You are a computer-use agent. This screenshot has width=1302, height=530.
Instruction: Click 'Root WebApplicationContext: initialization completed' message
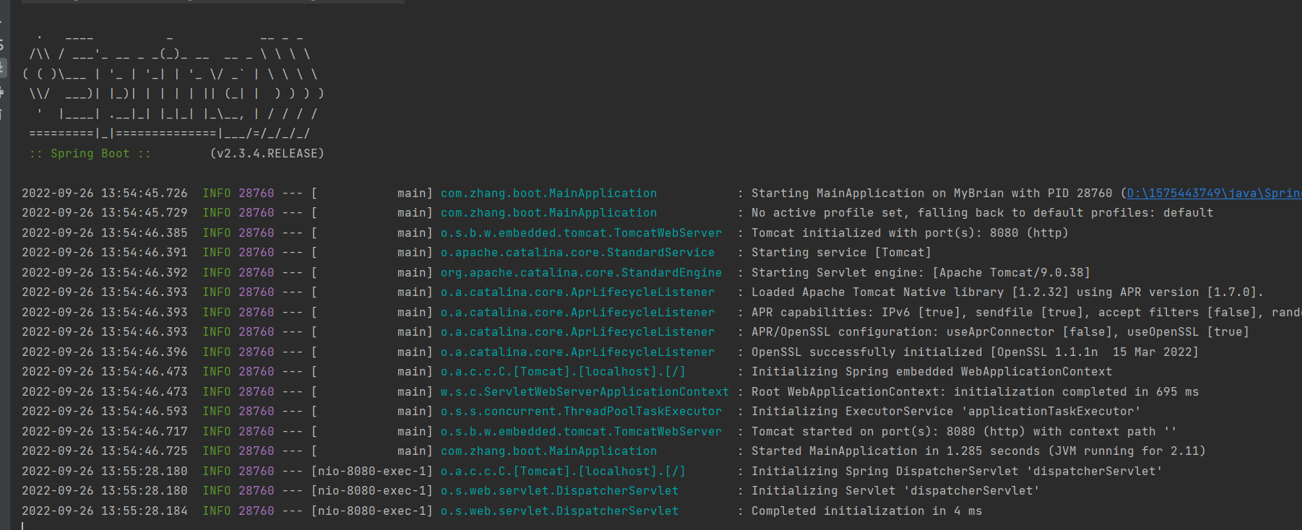pyautogui.click(x=975, y=392)
